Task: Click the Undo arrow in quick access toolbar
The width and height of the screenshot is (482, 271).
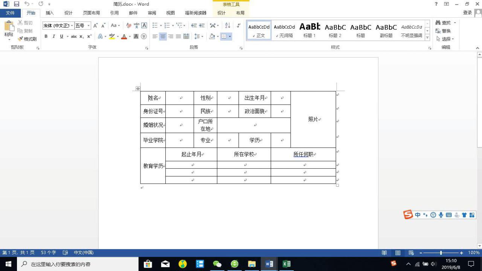Action: point(27,4)
